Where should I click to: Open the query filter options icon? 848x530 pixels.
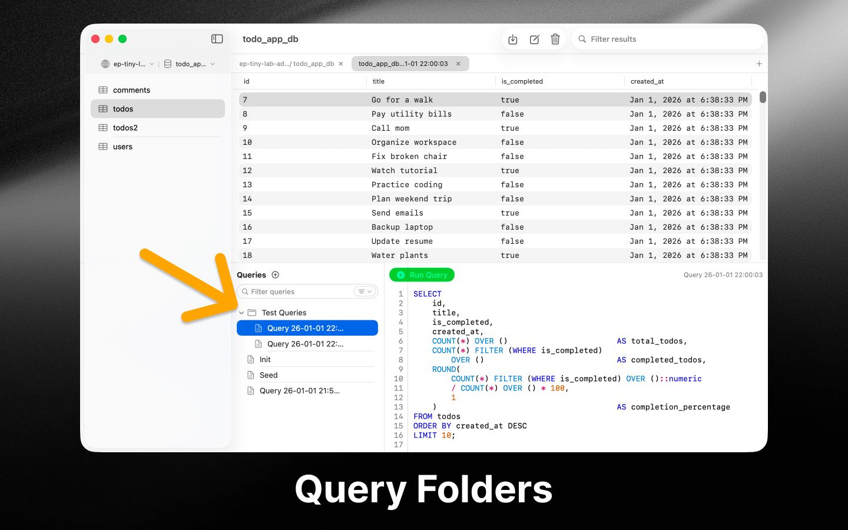[364, 291]
